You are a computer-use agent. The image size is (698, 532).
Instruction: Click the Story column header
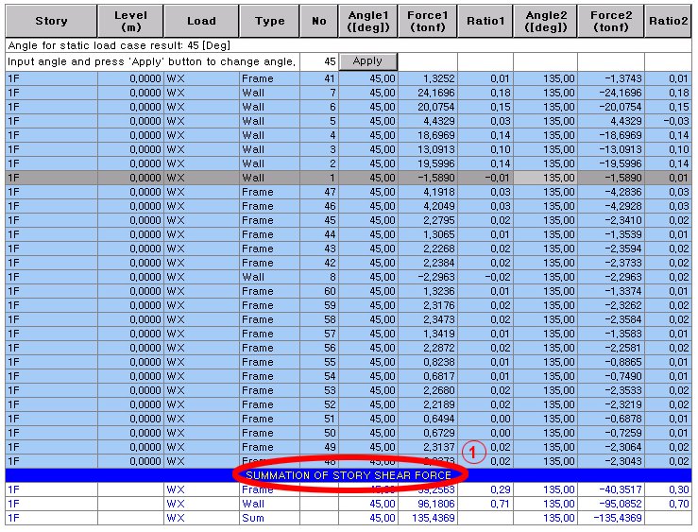51,20
